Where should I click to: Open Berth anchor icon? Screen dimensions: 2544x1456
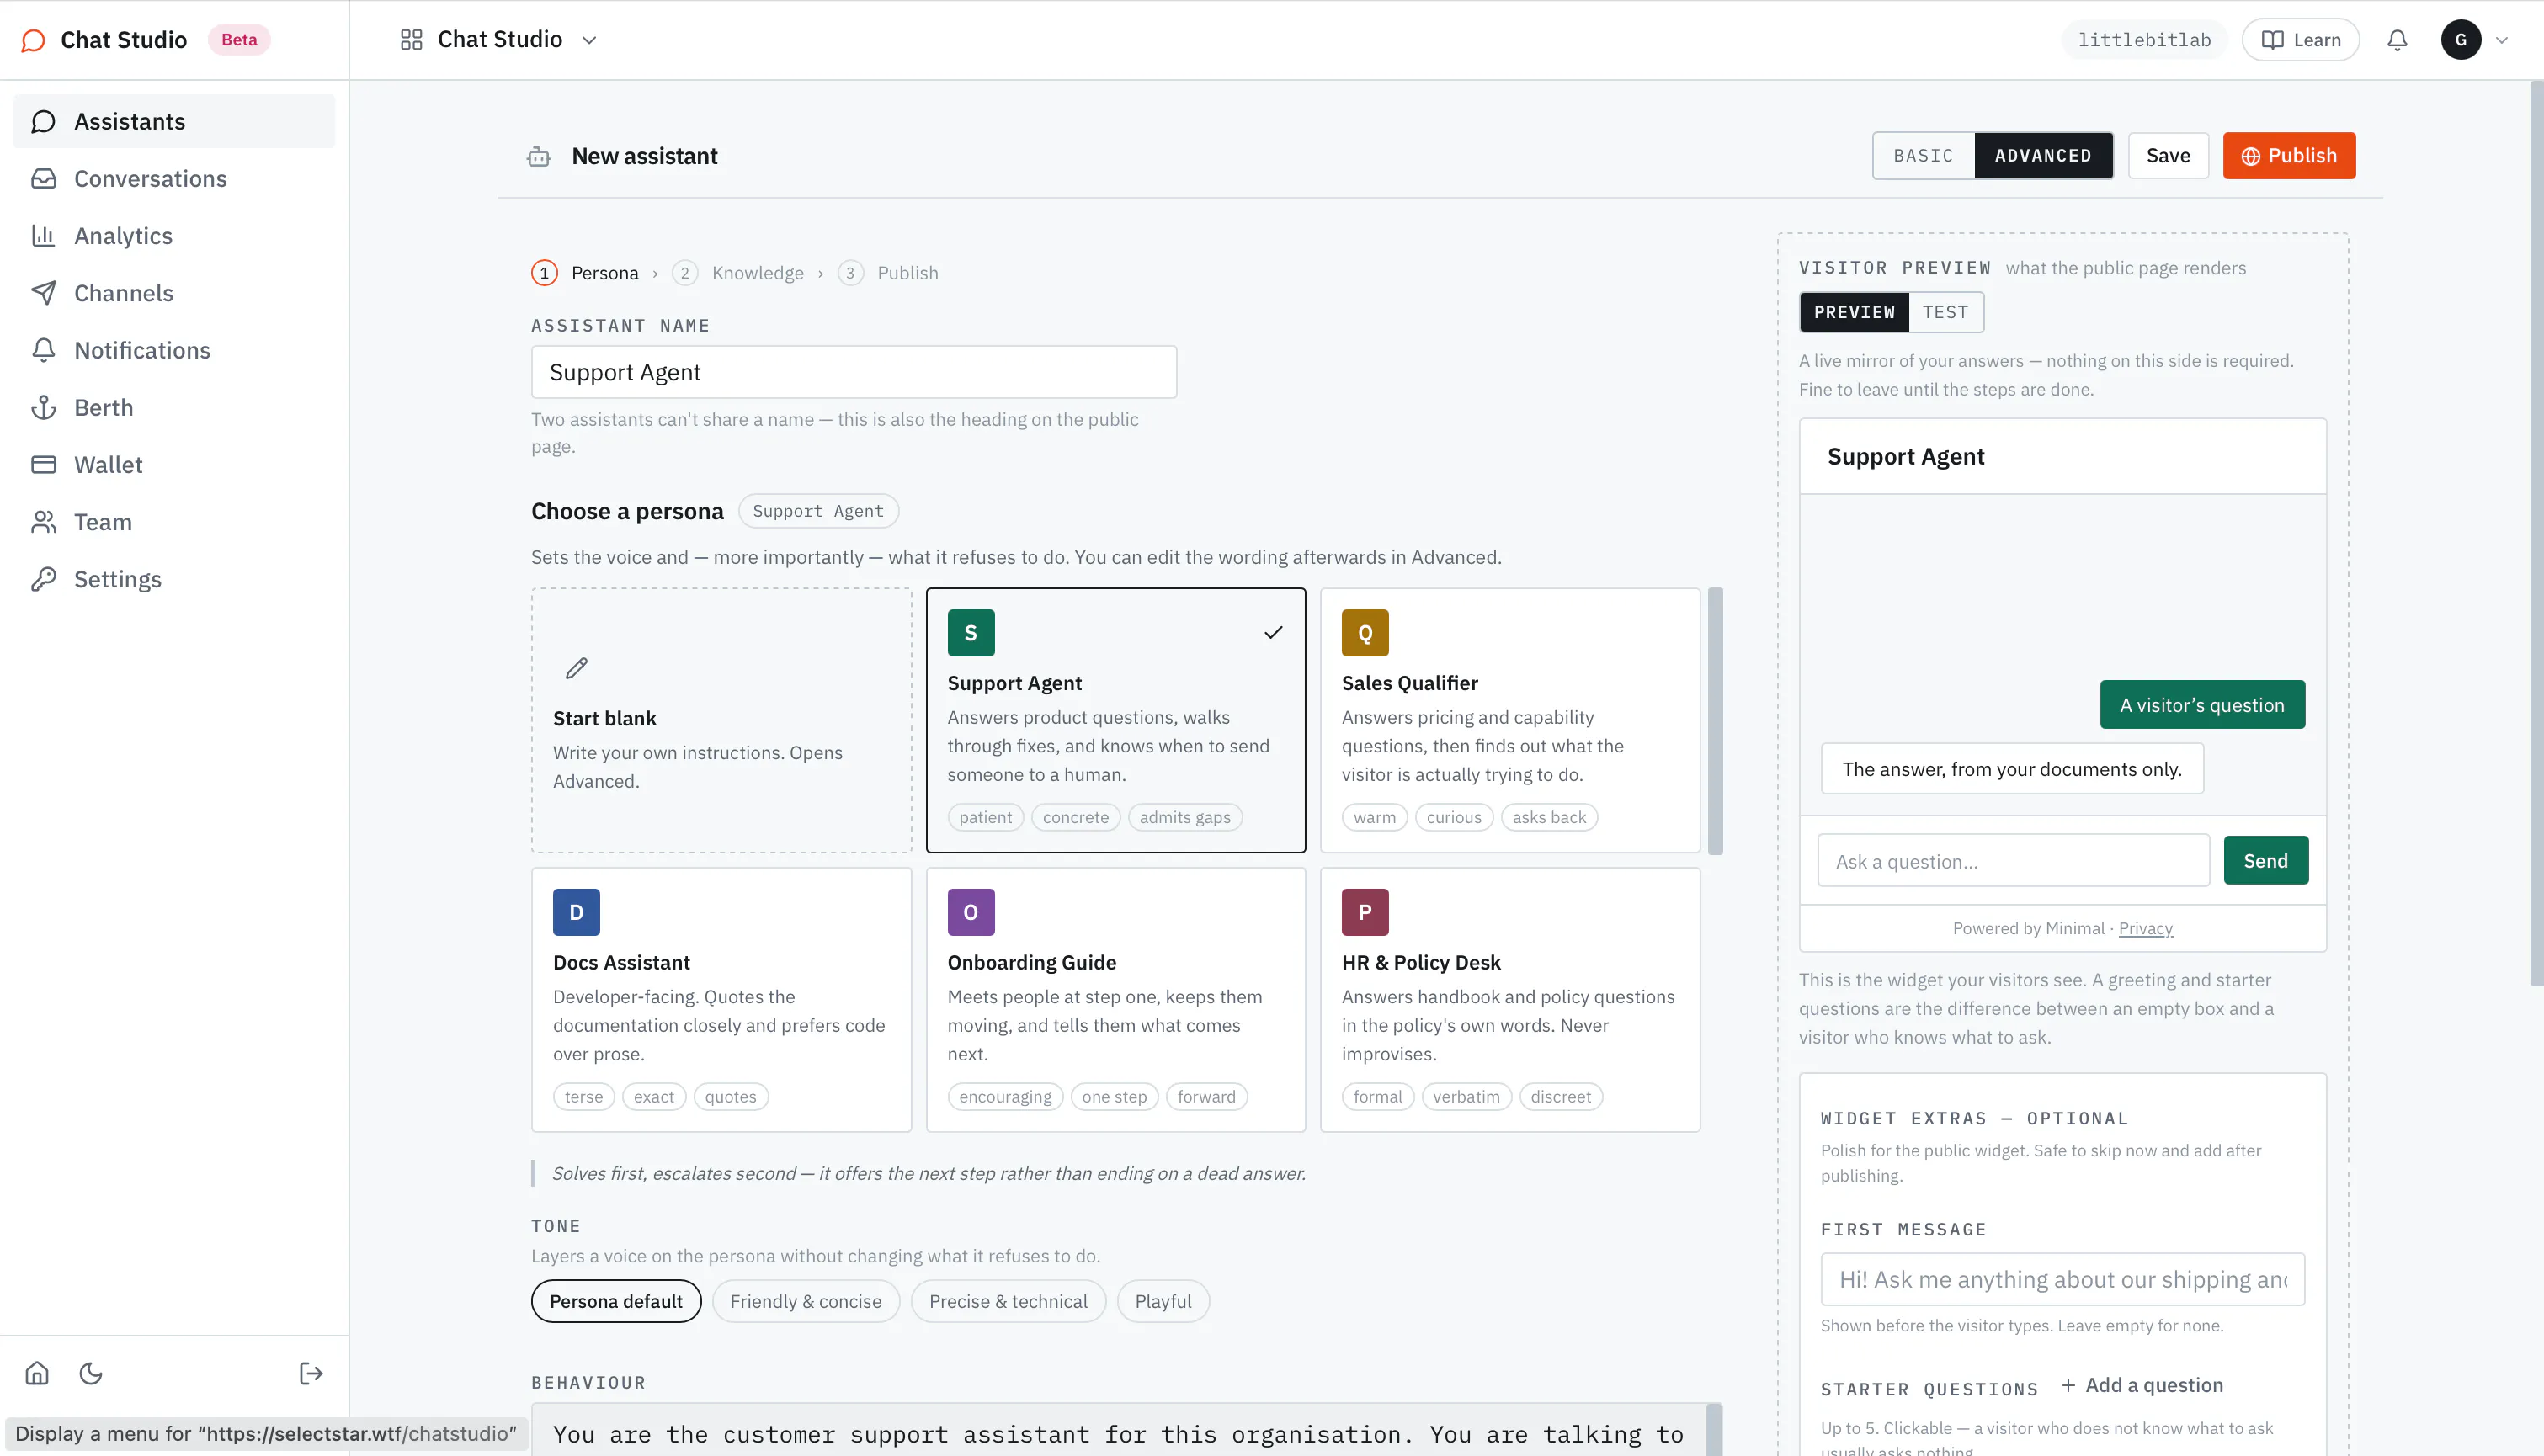coord(43,407)
